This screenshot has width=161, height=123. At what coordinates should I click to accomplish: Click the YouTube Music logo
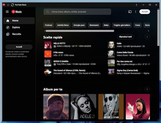pyautogui.click(x=17, y=12)
